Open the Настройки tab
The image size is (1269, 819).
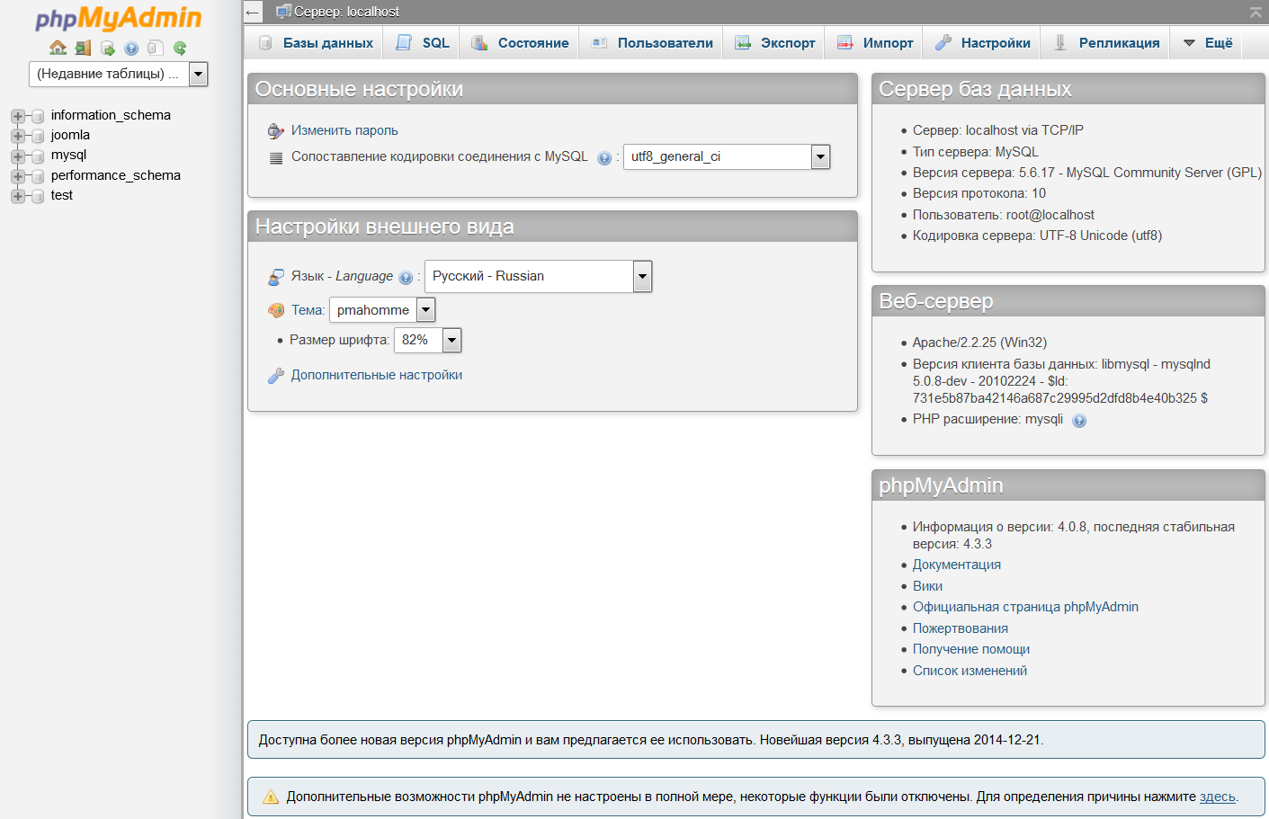coord(982,42)
